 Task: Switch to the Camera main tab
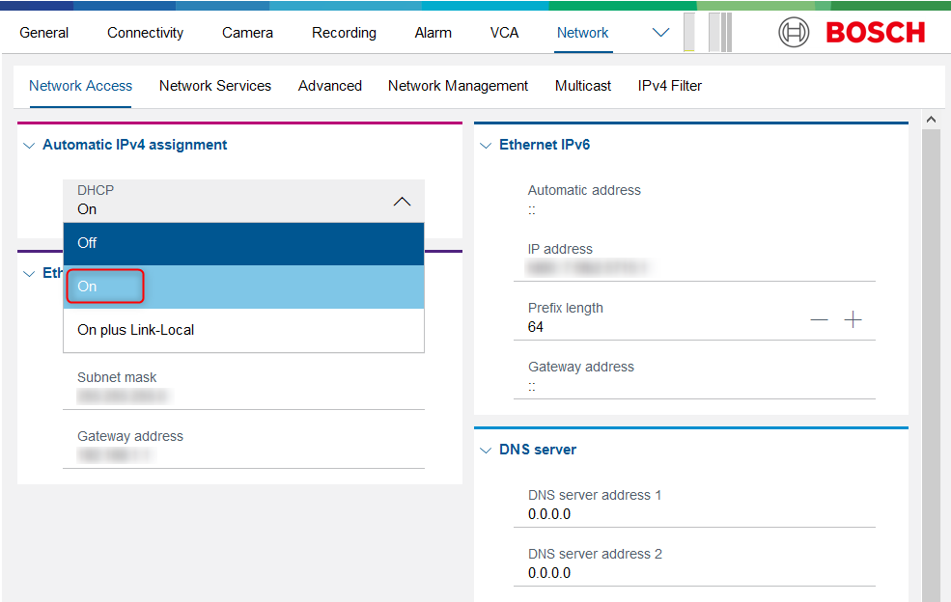tap(247, 33)
